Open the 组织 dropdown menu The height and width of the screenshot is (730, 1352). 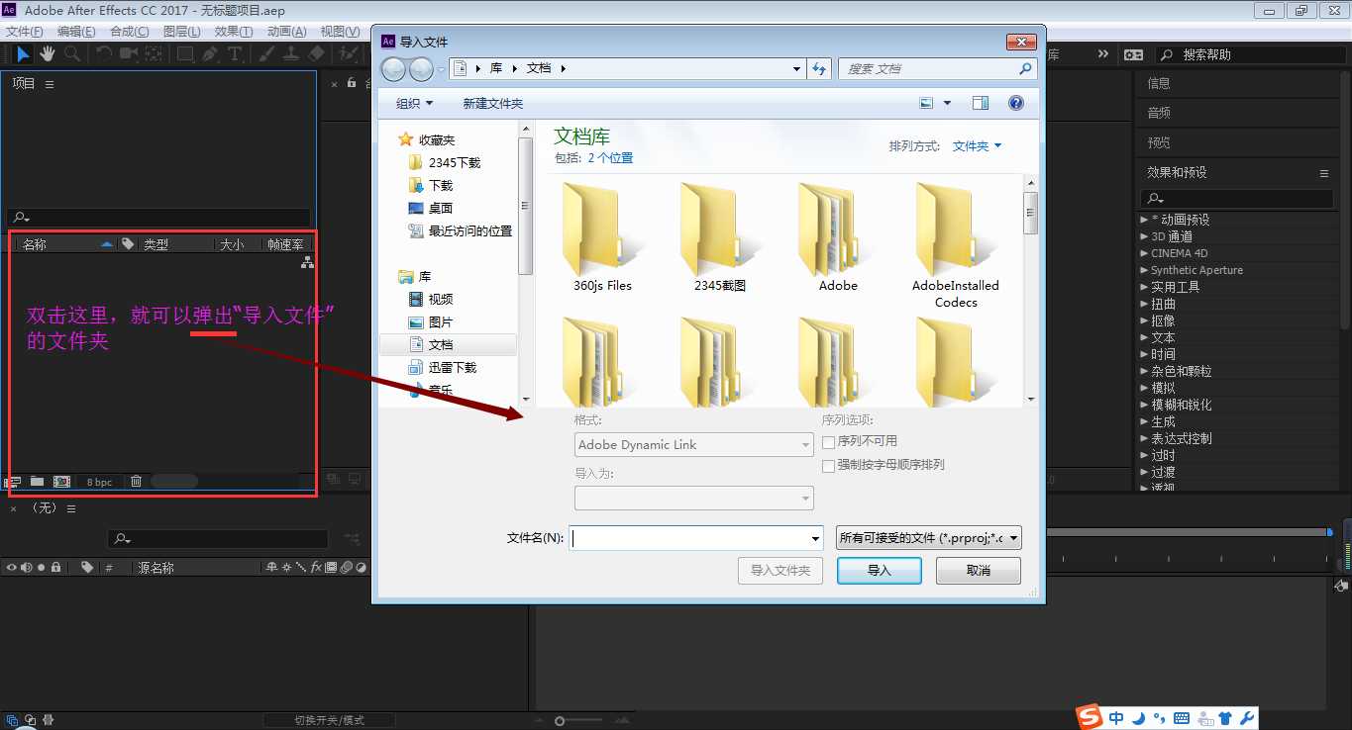[x=415, y=103]
